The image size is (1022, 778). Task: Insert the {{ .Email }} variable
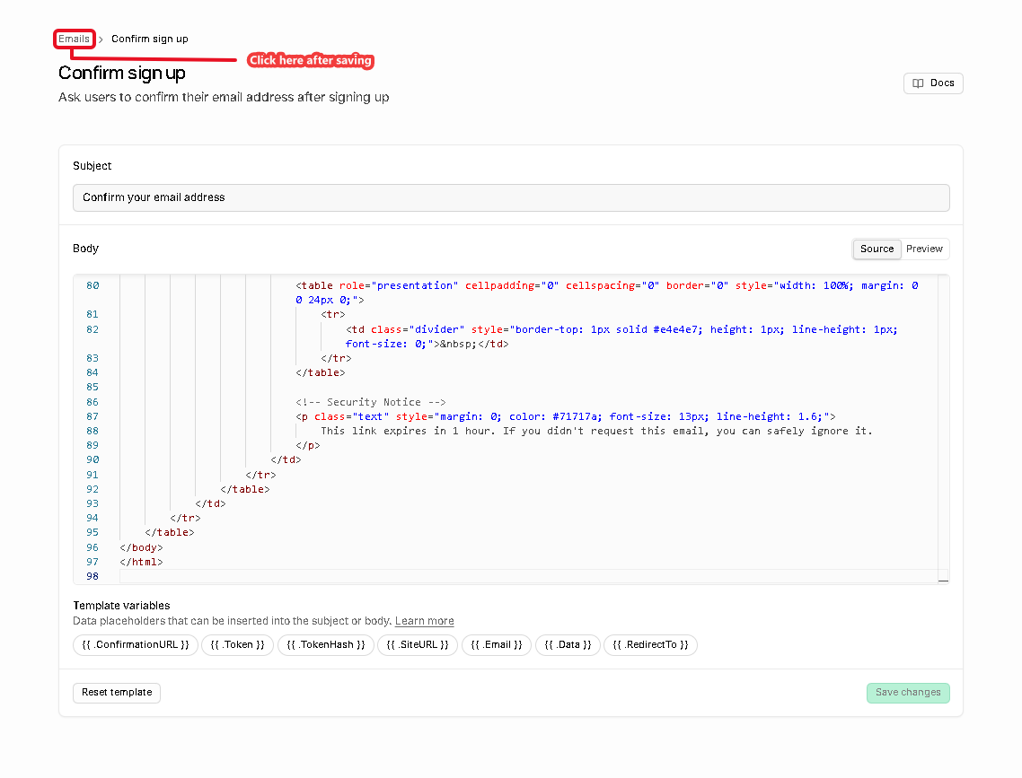pos(497,645)
